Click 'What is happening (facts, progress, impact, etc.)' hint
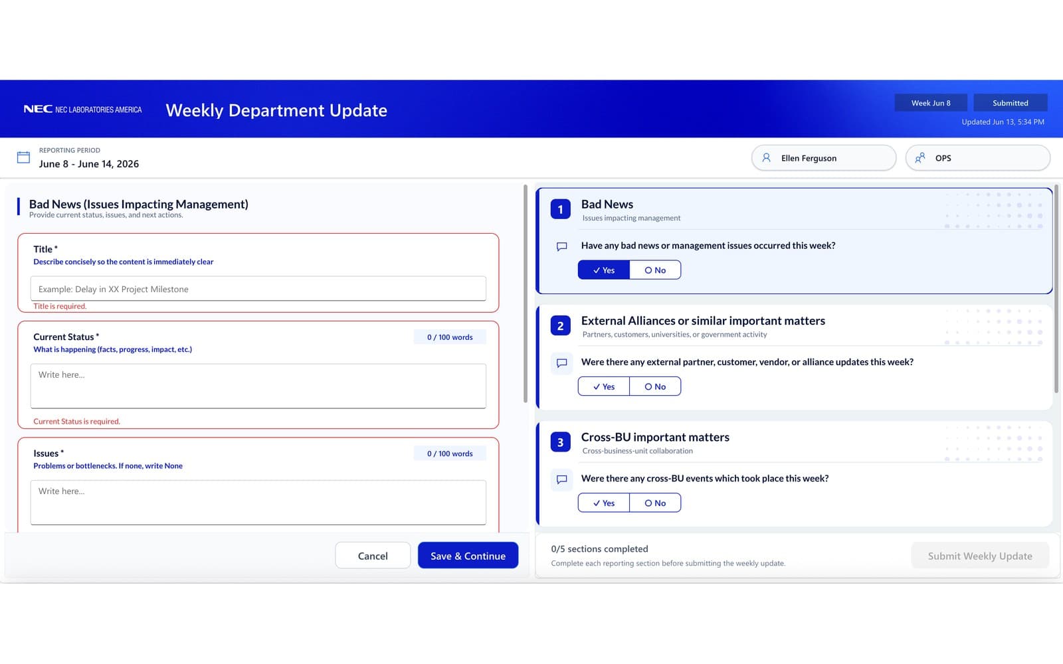The image size is (1063, 664). pos(112,349)
